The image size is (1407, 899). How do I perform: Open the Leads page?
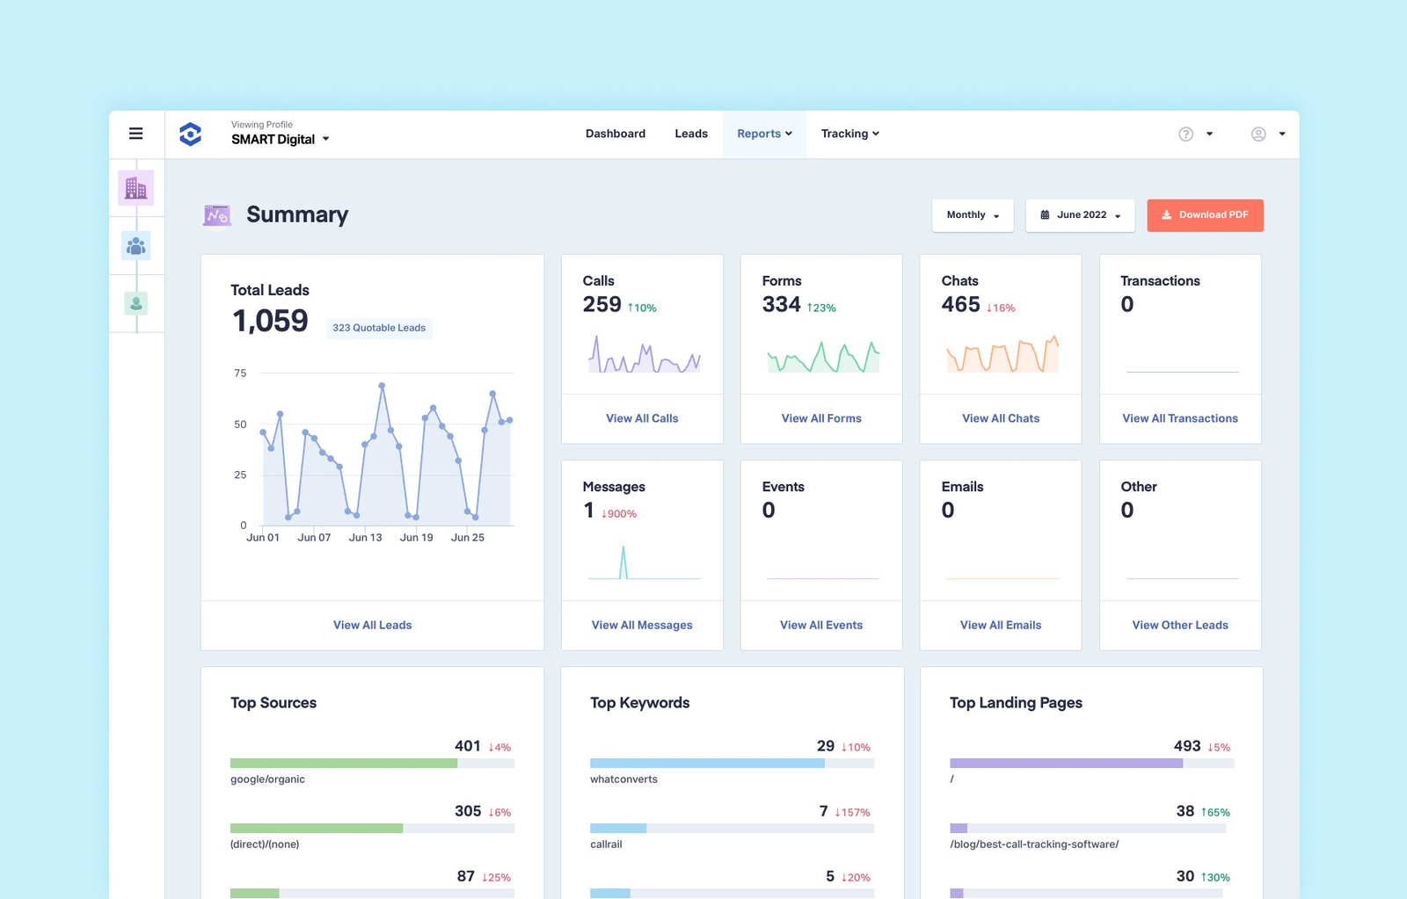tap(691, 134)
